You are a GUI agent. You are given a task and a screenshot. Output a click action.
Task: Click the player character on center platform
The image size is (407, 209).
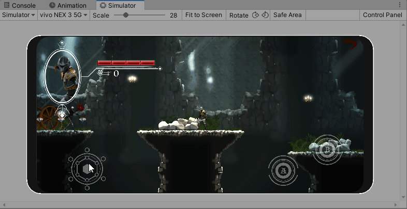coord(202,118)
